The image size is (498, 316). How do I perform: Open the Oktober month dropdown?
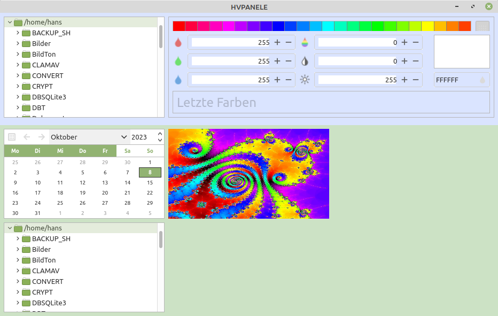(x=89, y=137)
